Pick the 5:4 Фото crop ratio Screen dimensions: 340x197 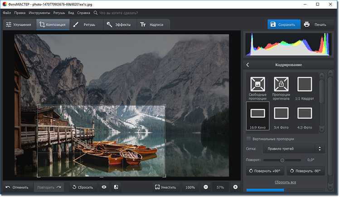281,113
